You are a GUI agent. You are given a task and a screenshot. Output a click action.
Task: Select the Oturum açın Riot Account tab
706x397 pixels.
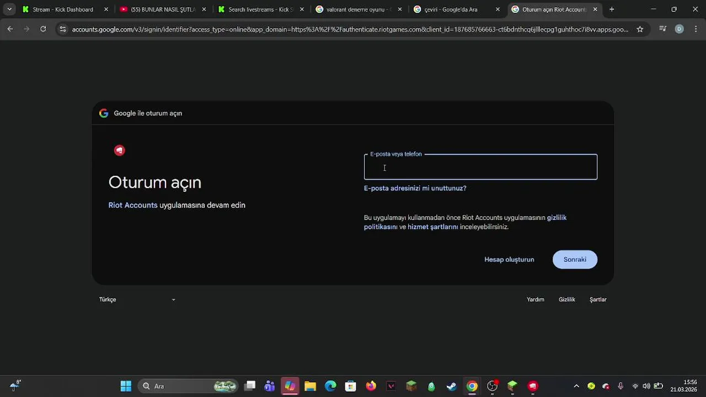pyautogui.click(x=553, y=9)
